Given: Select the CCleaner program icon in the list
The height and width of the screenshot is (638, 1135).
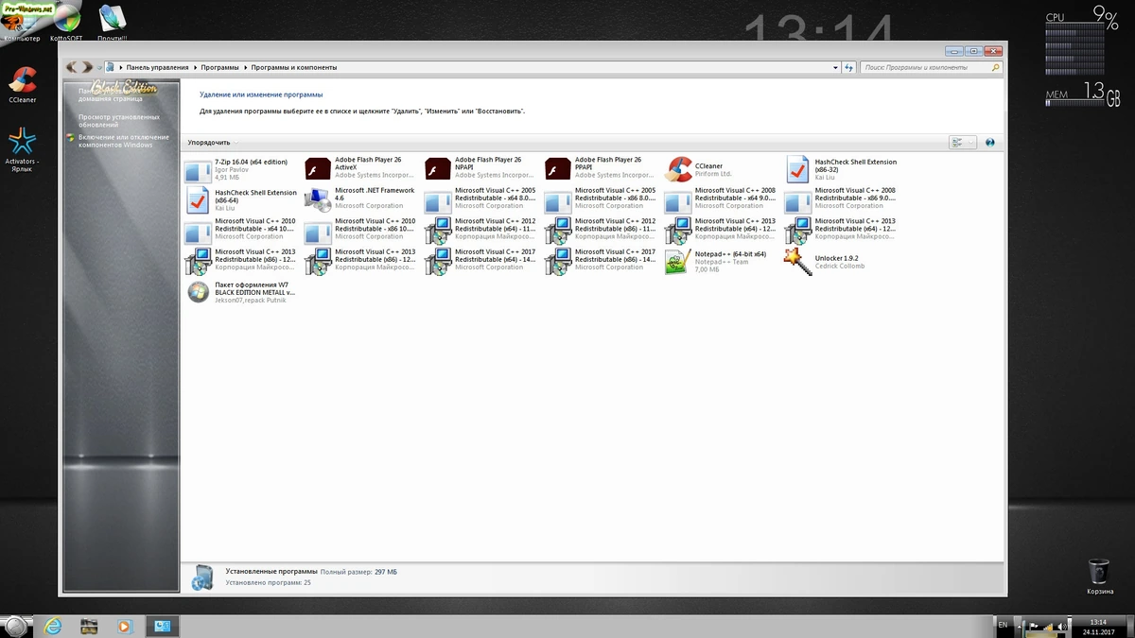Looking at the screenshot, I should point(678,170).
